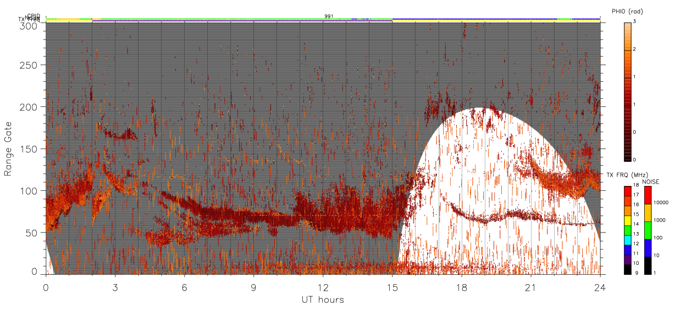Click the NOISE legend tick '10000'
Image resolution: width=675 pixels, height=311 pixels.
pos(661,202)
